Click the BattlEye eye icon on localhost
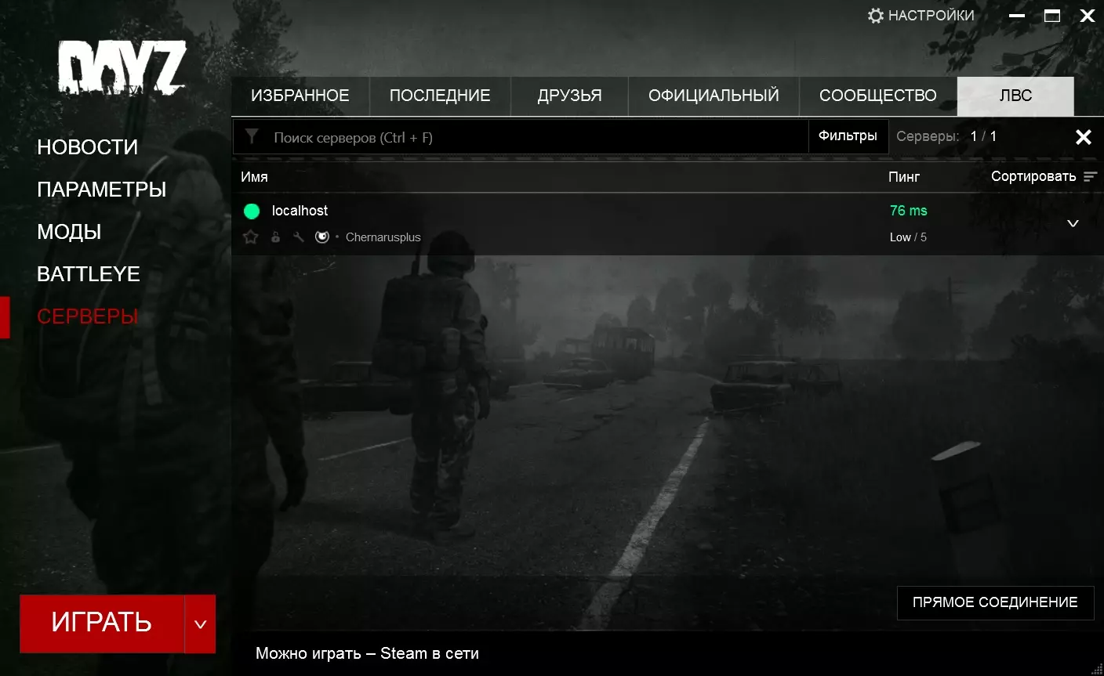The height and width of the screenshot is (676, 1104). tap(322, 237)
